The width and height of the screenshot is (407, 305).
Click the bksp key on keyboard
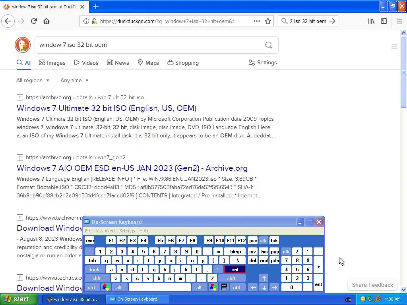point(235,251)
